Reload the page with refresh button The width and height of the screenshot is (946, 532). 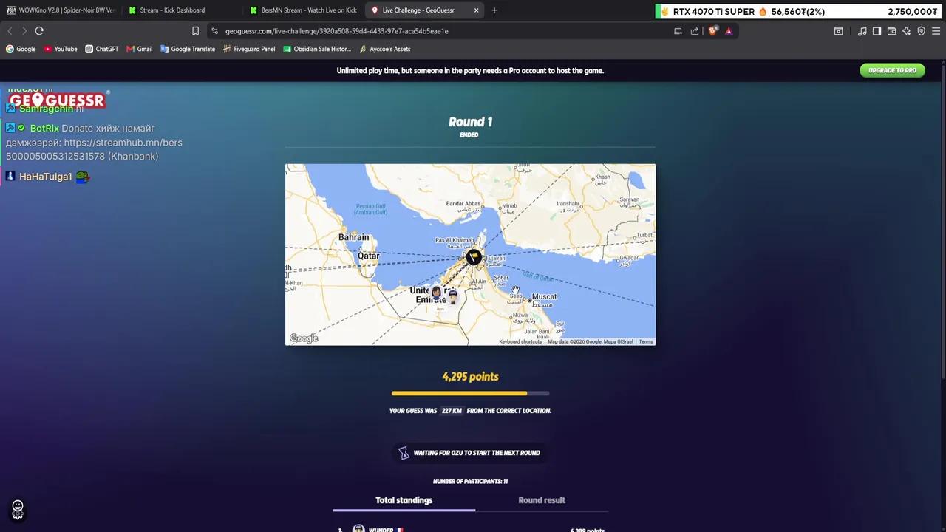[39, 31]
